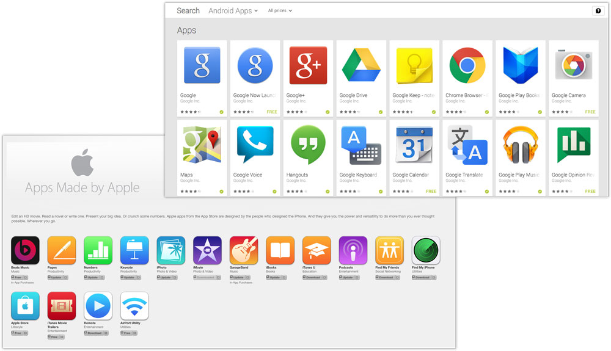Image resolution: width=611 pixels, height=351 pixels.
Task: Open the Keynote app icon
Action: click(x=134, y=250)
